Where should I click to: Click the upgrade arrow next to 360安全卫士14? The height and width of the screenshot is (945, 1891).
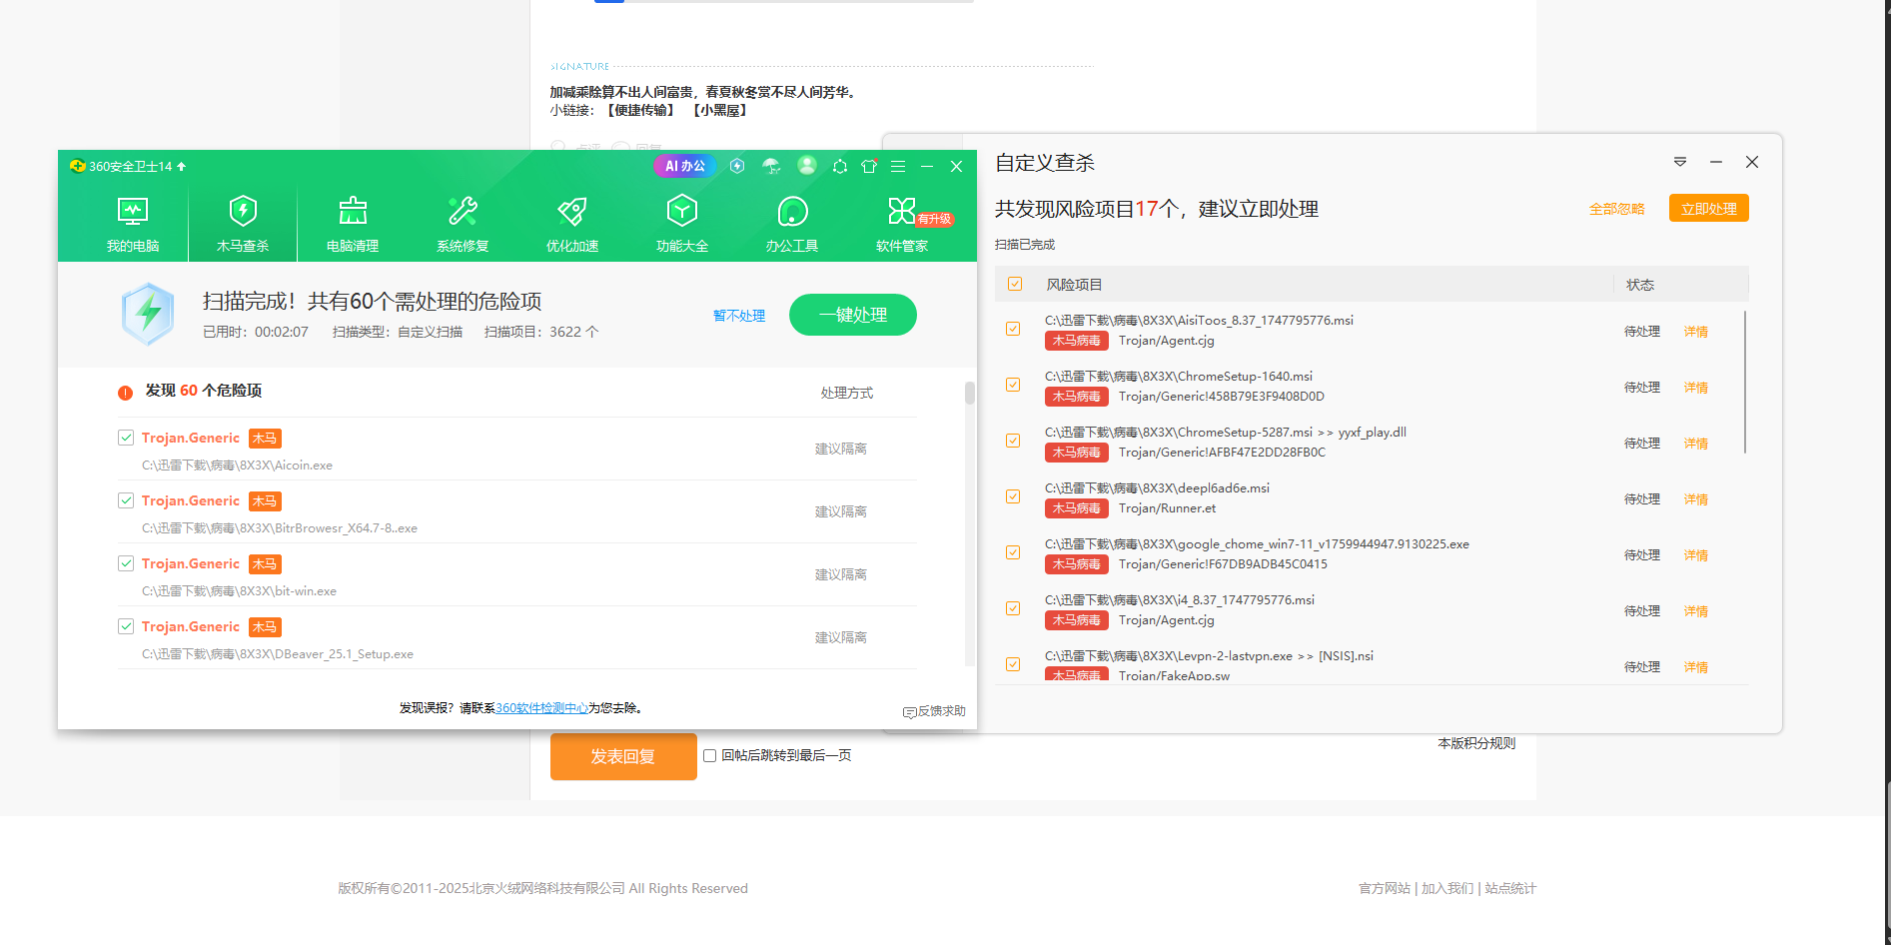(181, 166)
